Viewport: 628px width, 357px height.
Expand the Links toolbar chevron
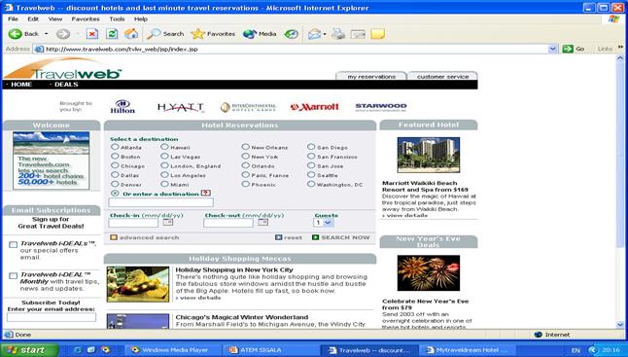pyautogui.click(x=621, y=48)
